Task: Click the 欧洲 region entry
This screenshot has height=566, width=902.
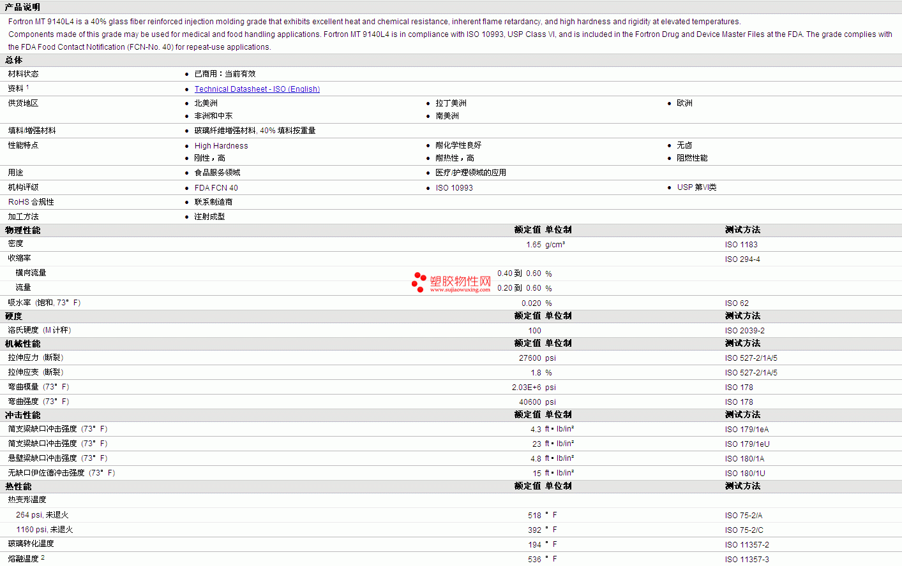Action: [684, 103]
